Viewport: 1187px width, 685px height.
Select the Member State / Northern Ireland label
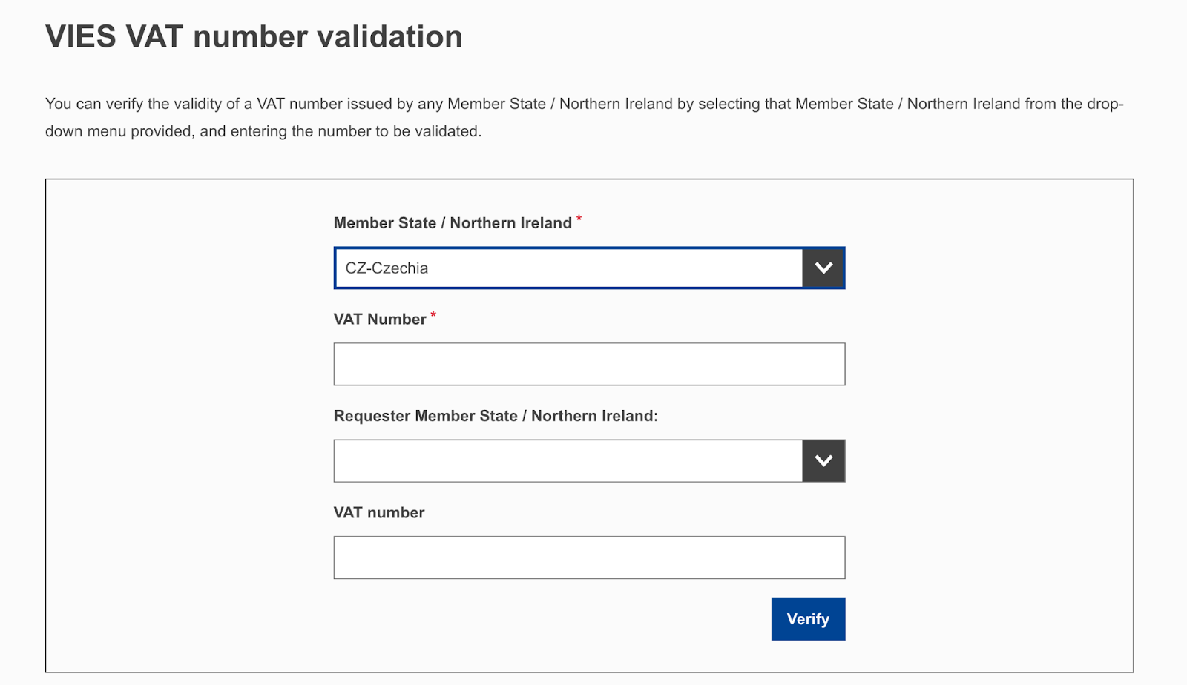coord(453,222)
